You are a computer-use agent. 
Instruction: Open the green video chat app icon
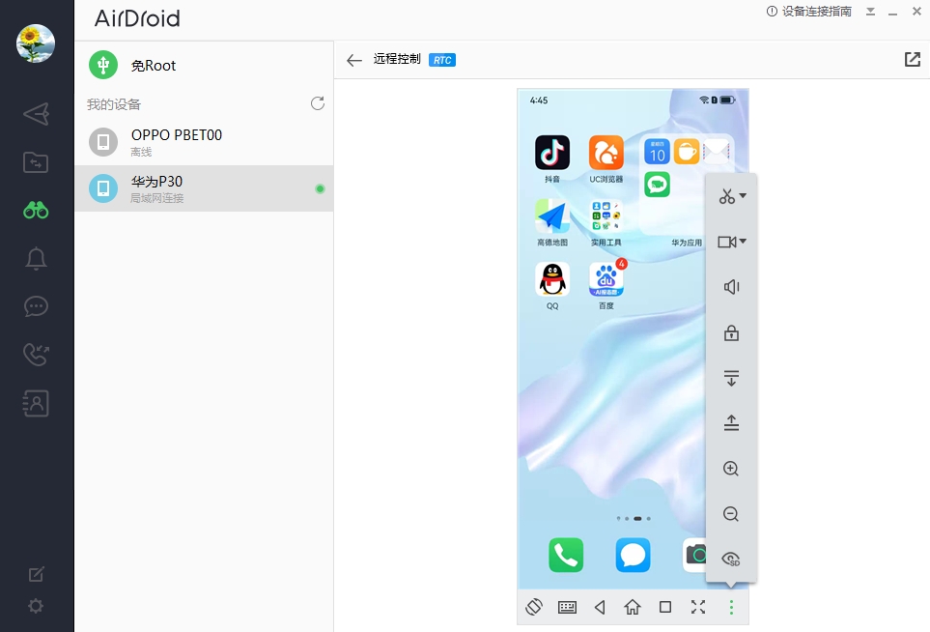[x=657, y=185]
